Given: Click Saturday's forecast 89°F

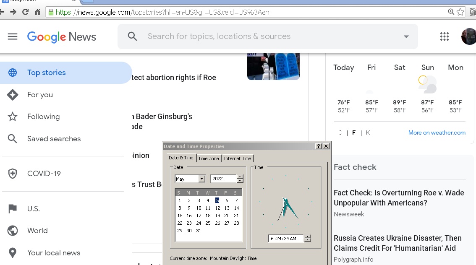Looking at the screenshot, I should [x=400, y=102].
